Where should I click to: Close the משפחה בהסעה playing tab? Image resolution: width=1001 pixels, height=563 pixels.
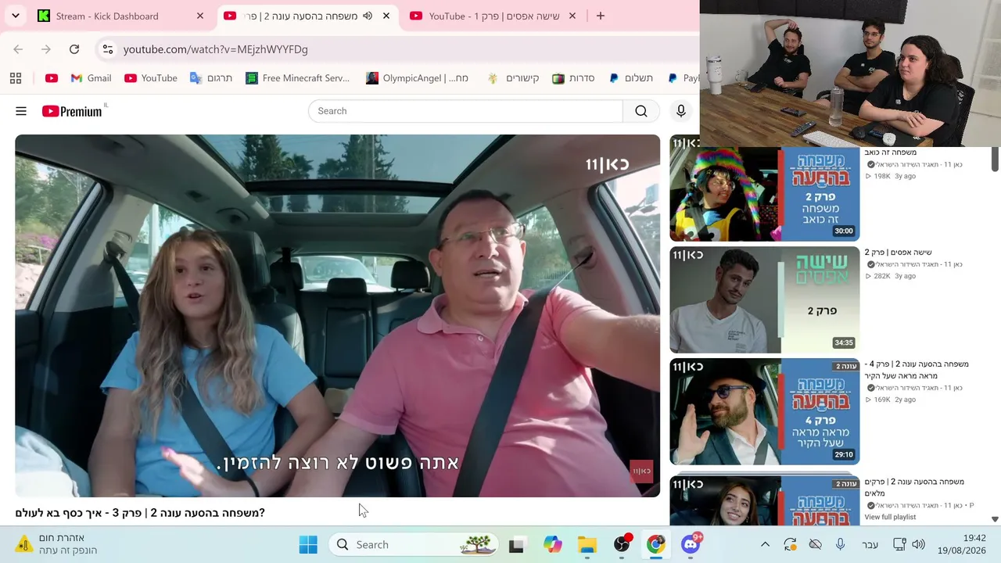pyautogui.click(x=386, y=16)
